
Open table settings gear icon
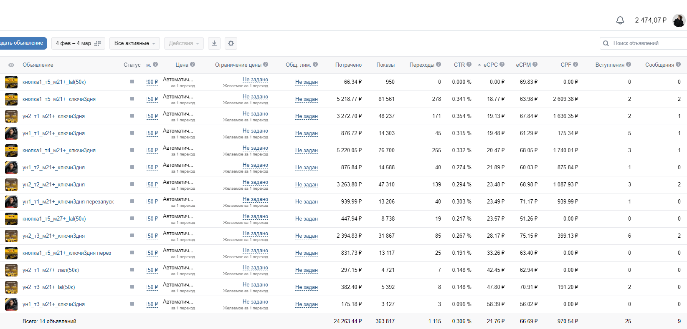click(231, 43)
